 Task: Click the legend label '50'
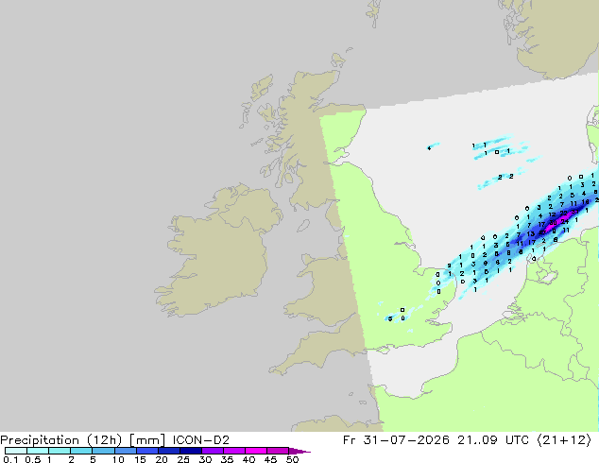point(292,459)
